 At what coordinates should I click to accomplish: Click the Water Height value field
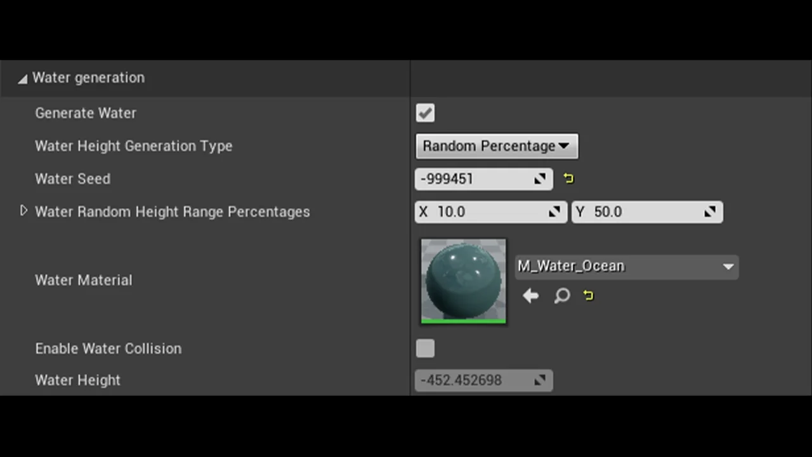tap(473, 380)
